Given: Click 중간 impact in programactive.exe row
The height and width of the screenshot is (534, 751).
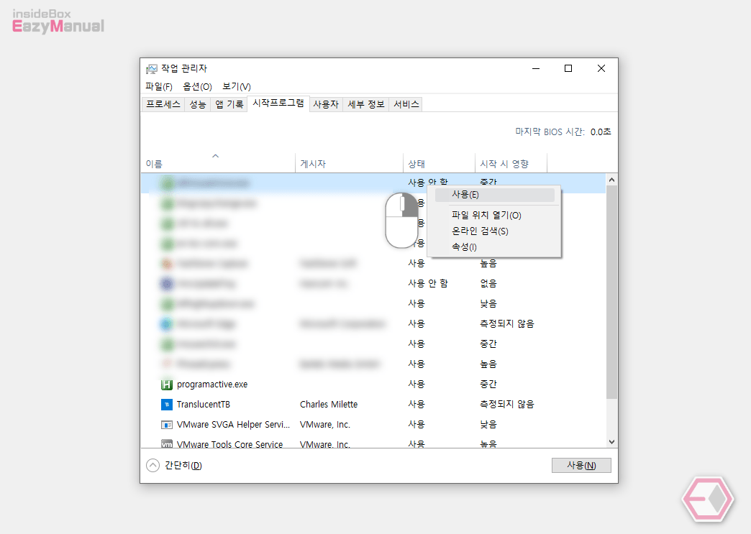Looking at the screenshot, I should [x=488, y=385].
